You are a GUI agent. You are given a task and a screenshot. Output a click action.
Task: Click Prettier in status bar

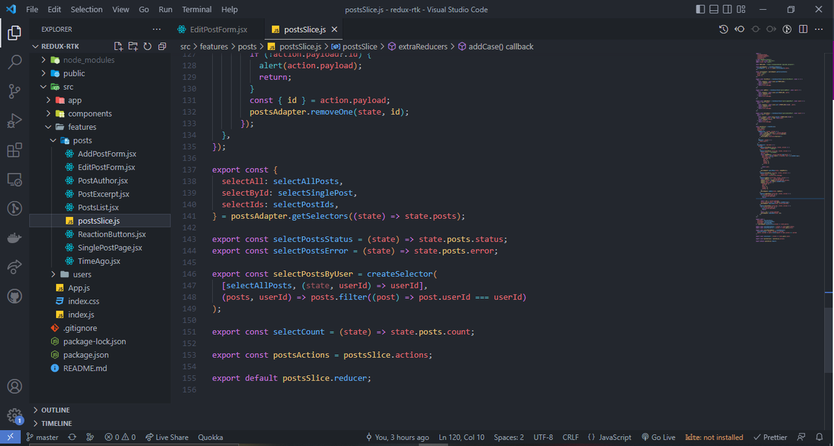[770, 438]
